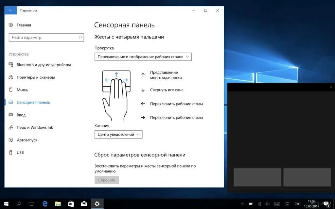This screenshot has height=209, width=335.
Task: Open the Mail app from the taskbar
Action: (84, 204)
